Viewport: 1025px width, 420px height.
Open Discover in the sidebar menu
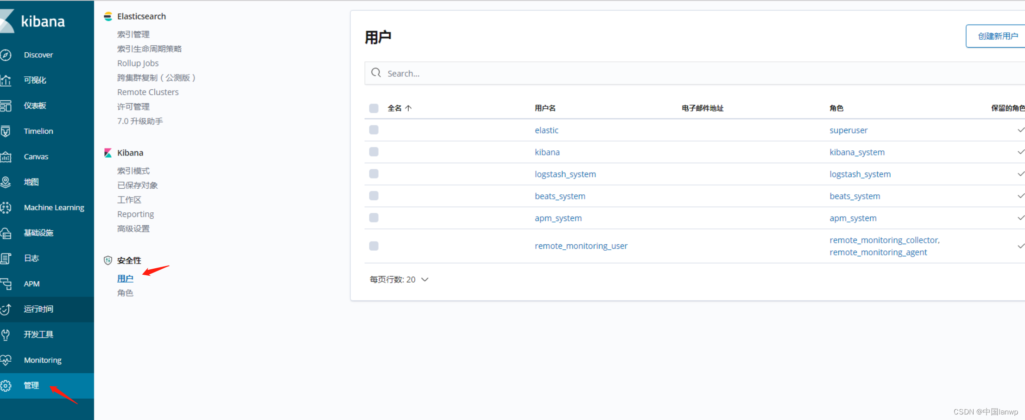coord(38,55)
